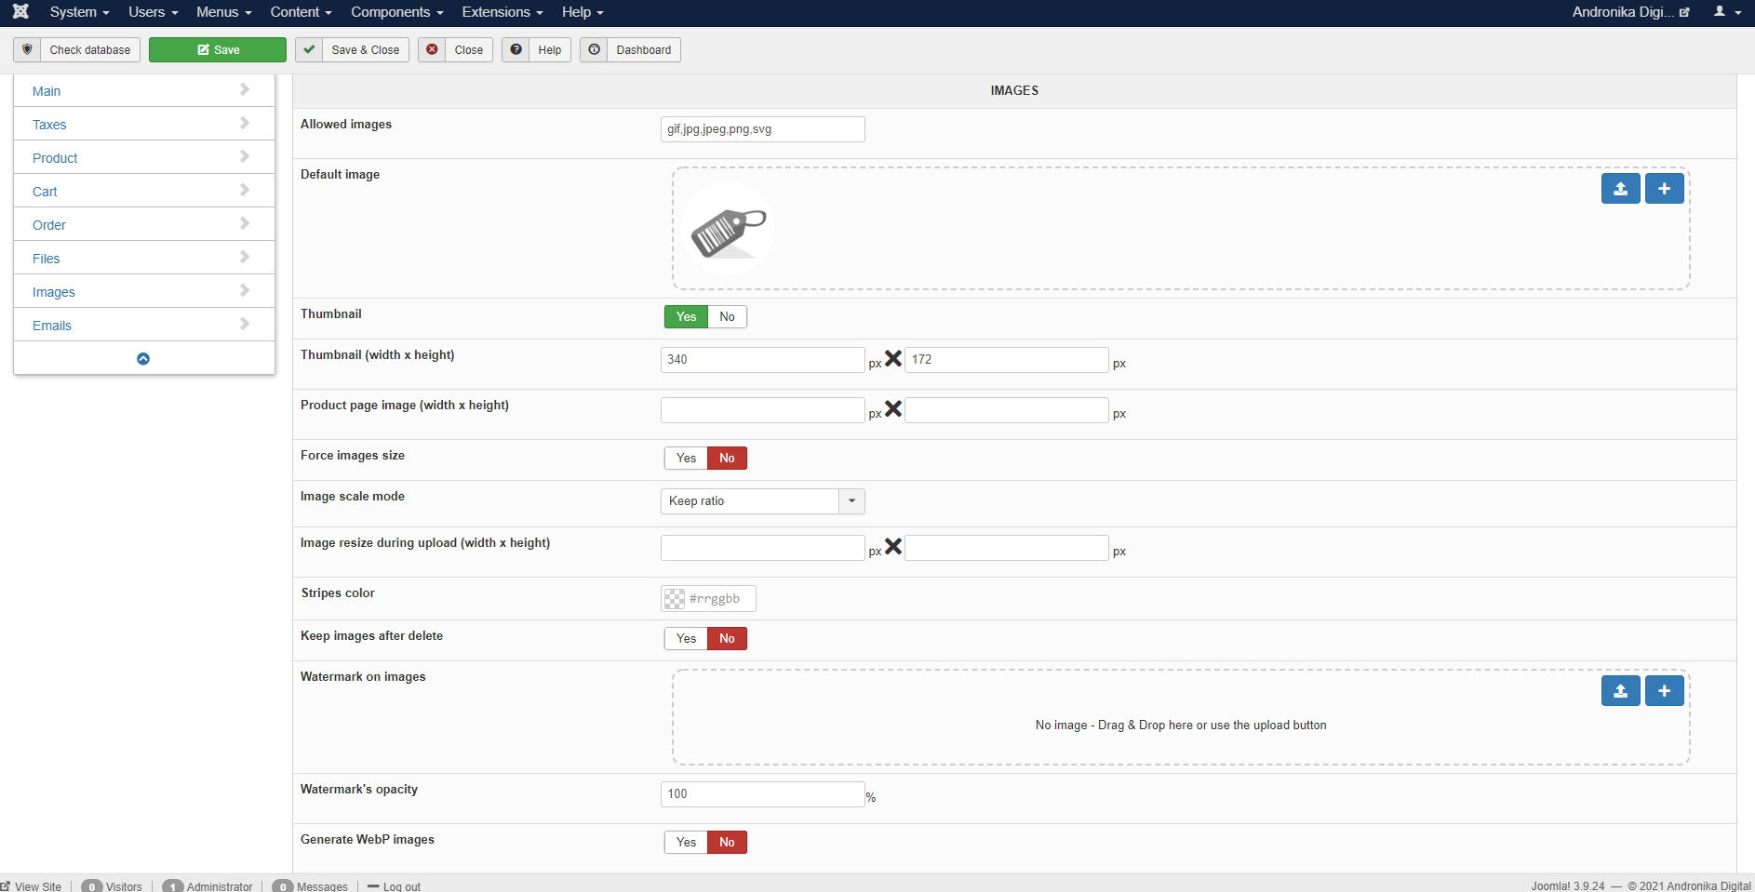Expand the Main section chevron
The width and height of the screenshot is (1755, 892).
245,89
